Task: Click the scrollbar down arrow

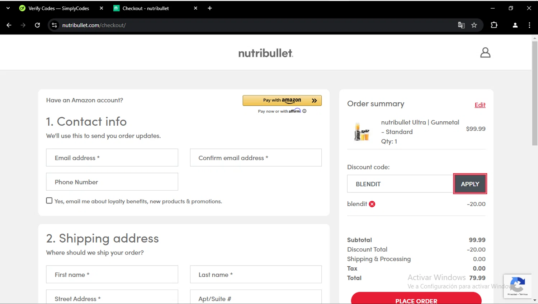Action: 535,300
